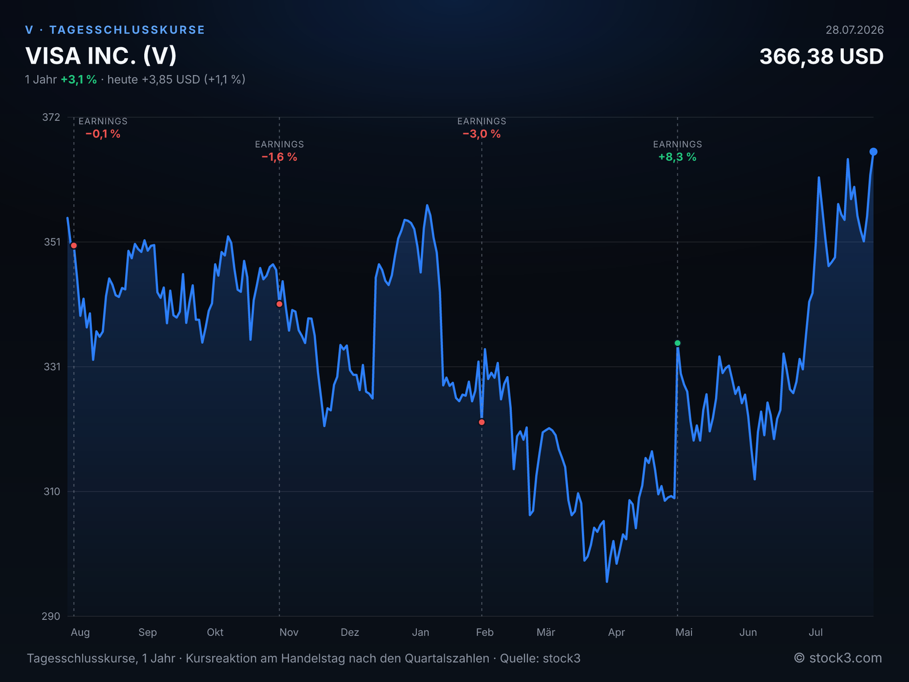Select the +8,3 % earnings label
909x682 pixels.
coord(677,157)
